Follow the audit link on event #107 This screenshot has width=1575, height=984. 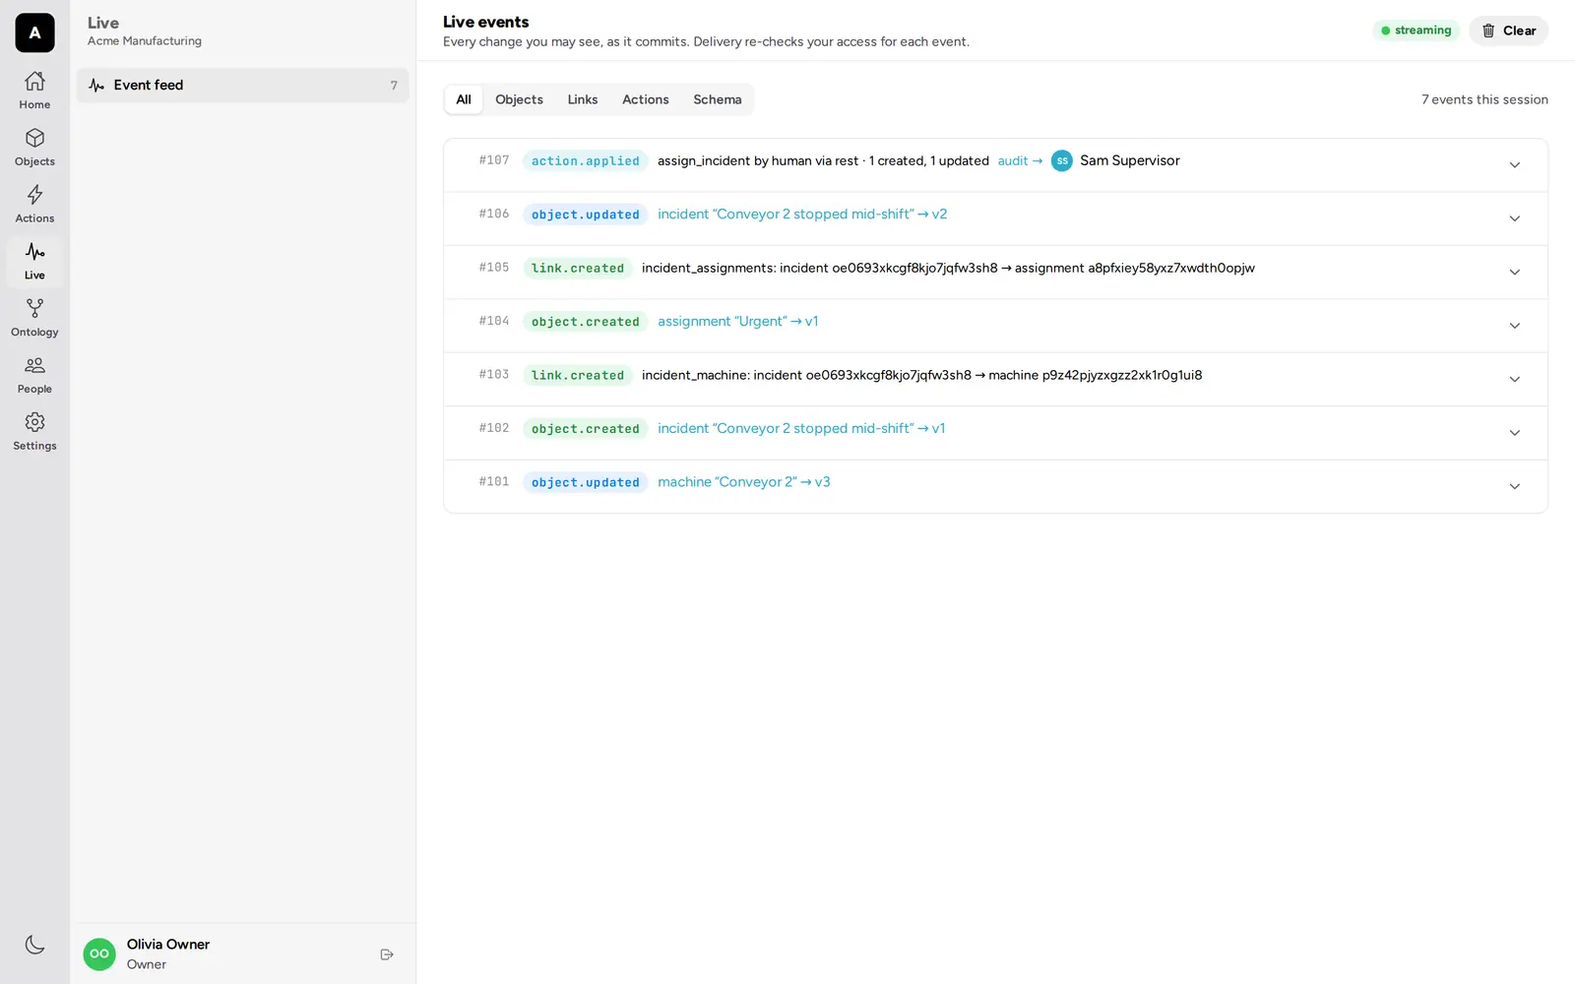click(1020, 160)
